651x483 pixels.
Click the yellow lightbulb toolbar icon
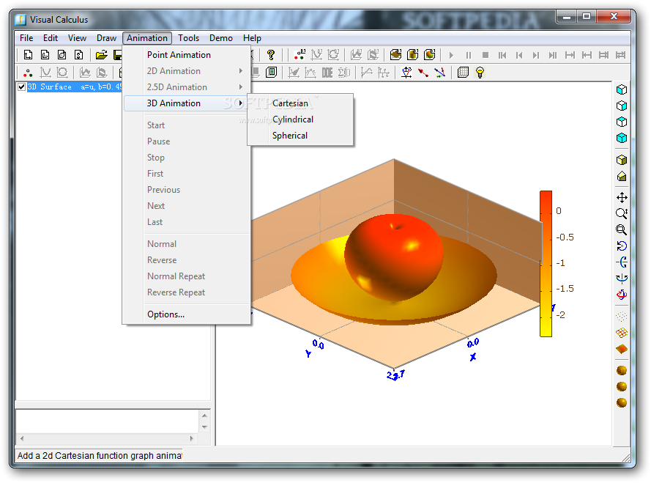pyautogui.click(x=480, y=73)
